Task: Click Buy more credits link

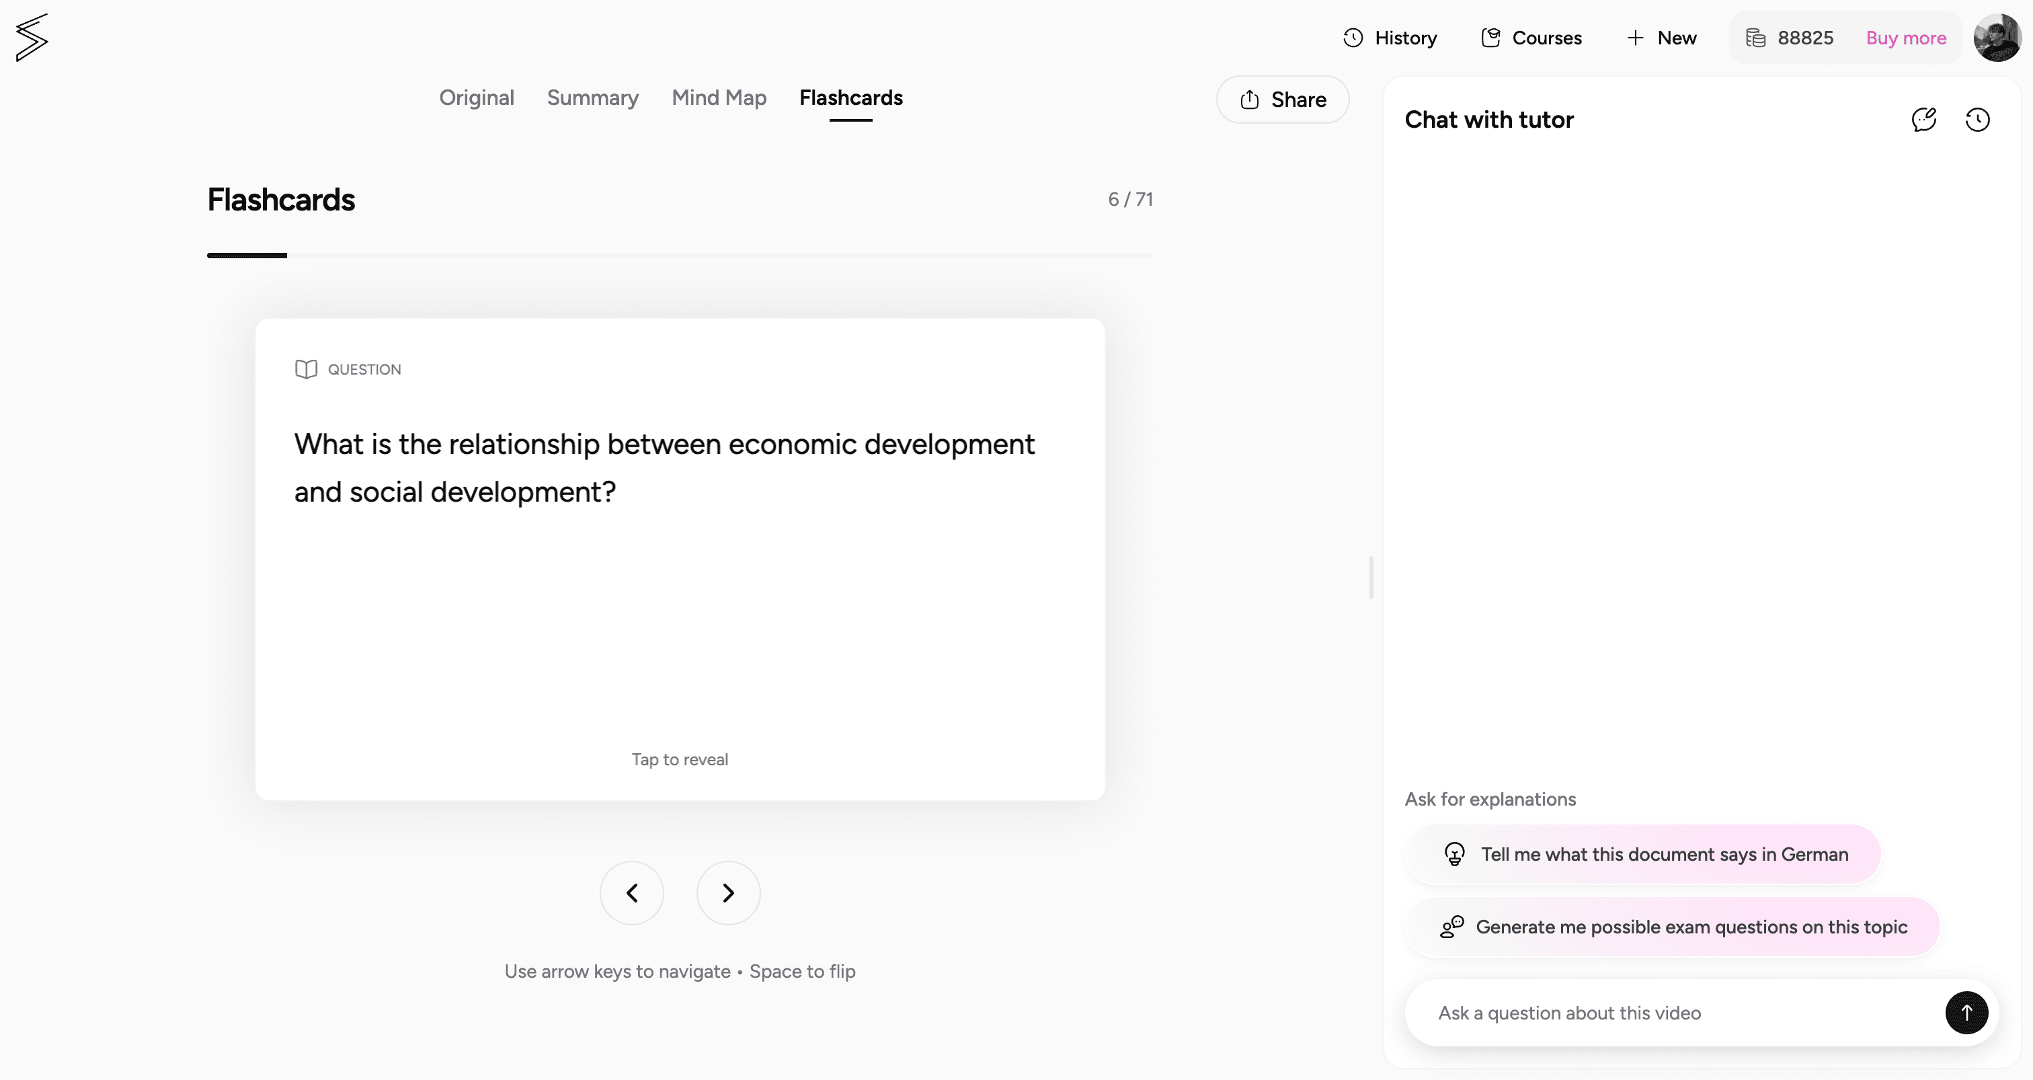Action: pyautogui.click(x=1907, y=38)
